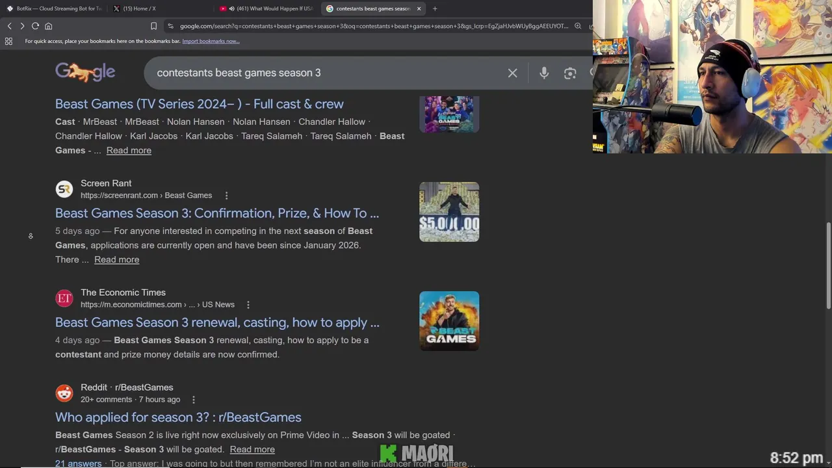The width and height of the screenshot is (832, 468).
Task: Expand Read more on Full cast & crew snippet
Action: click(129, 150)
